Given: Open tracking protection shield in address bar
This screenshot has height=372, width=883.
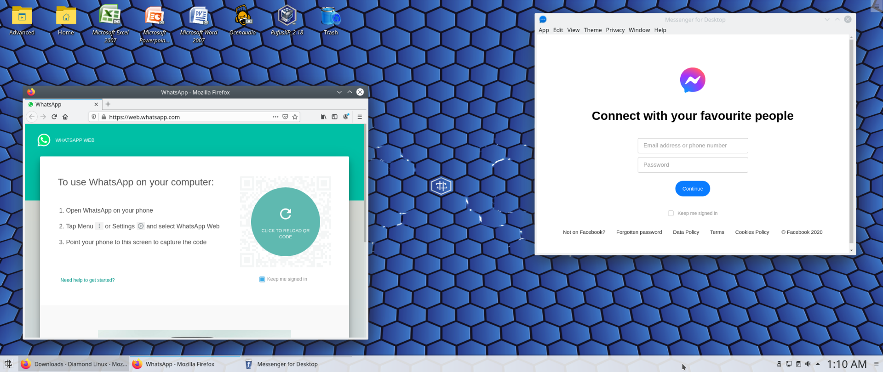Looking at the screenshot, I should [94, 117].
